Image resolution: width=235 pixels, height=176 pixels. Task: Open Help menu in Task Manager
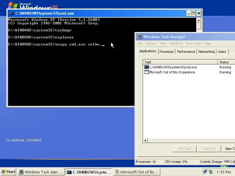208,43
